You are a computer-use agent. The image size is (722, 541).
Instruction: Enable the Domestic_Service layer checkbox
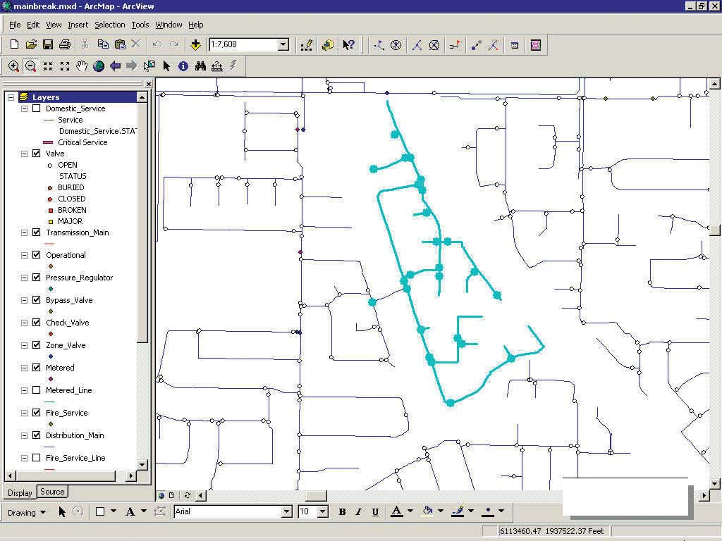tap(37, 108)
